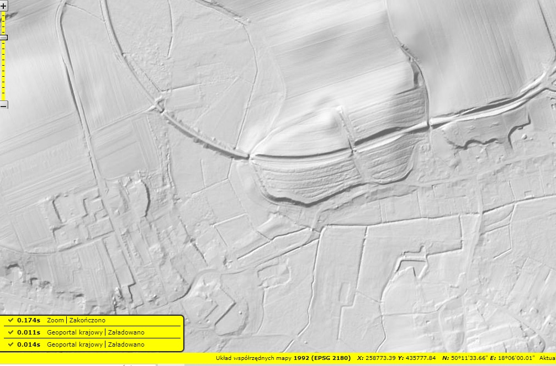
Task: Click the minus zoom-out button
Action: point(3,105)
